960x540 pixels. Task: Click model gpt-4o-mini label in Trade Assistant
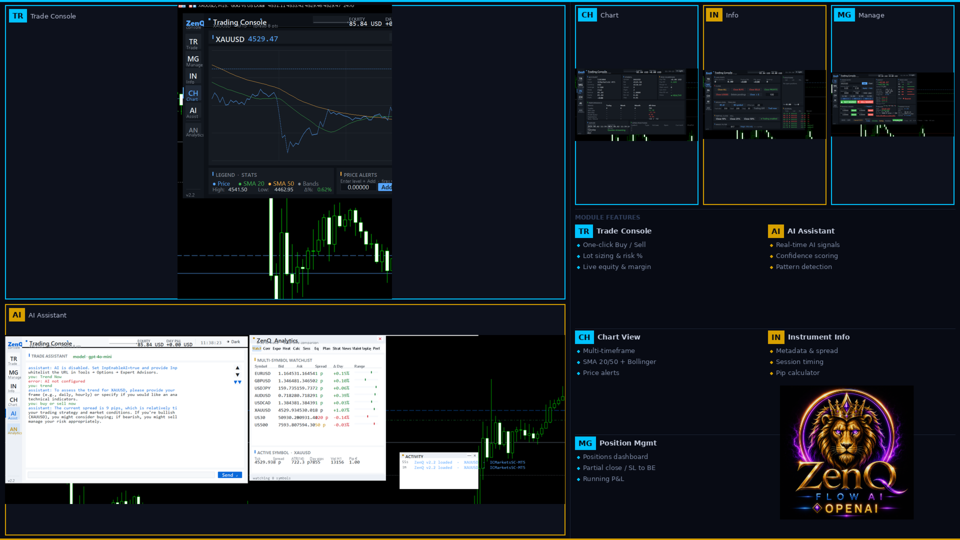click(92, 356)
